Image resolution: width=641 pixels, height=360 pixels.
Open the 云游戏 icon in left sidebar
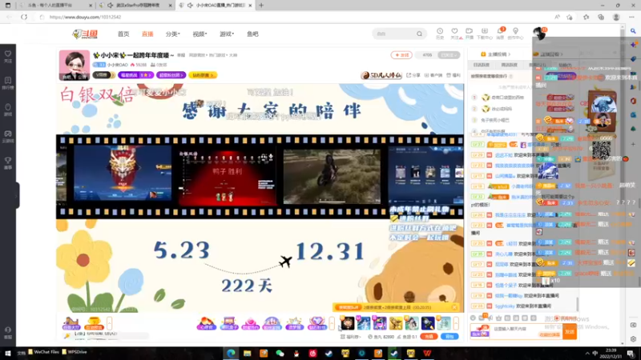pos(8,136)
